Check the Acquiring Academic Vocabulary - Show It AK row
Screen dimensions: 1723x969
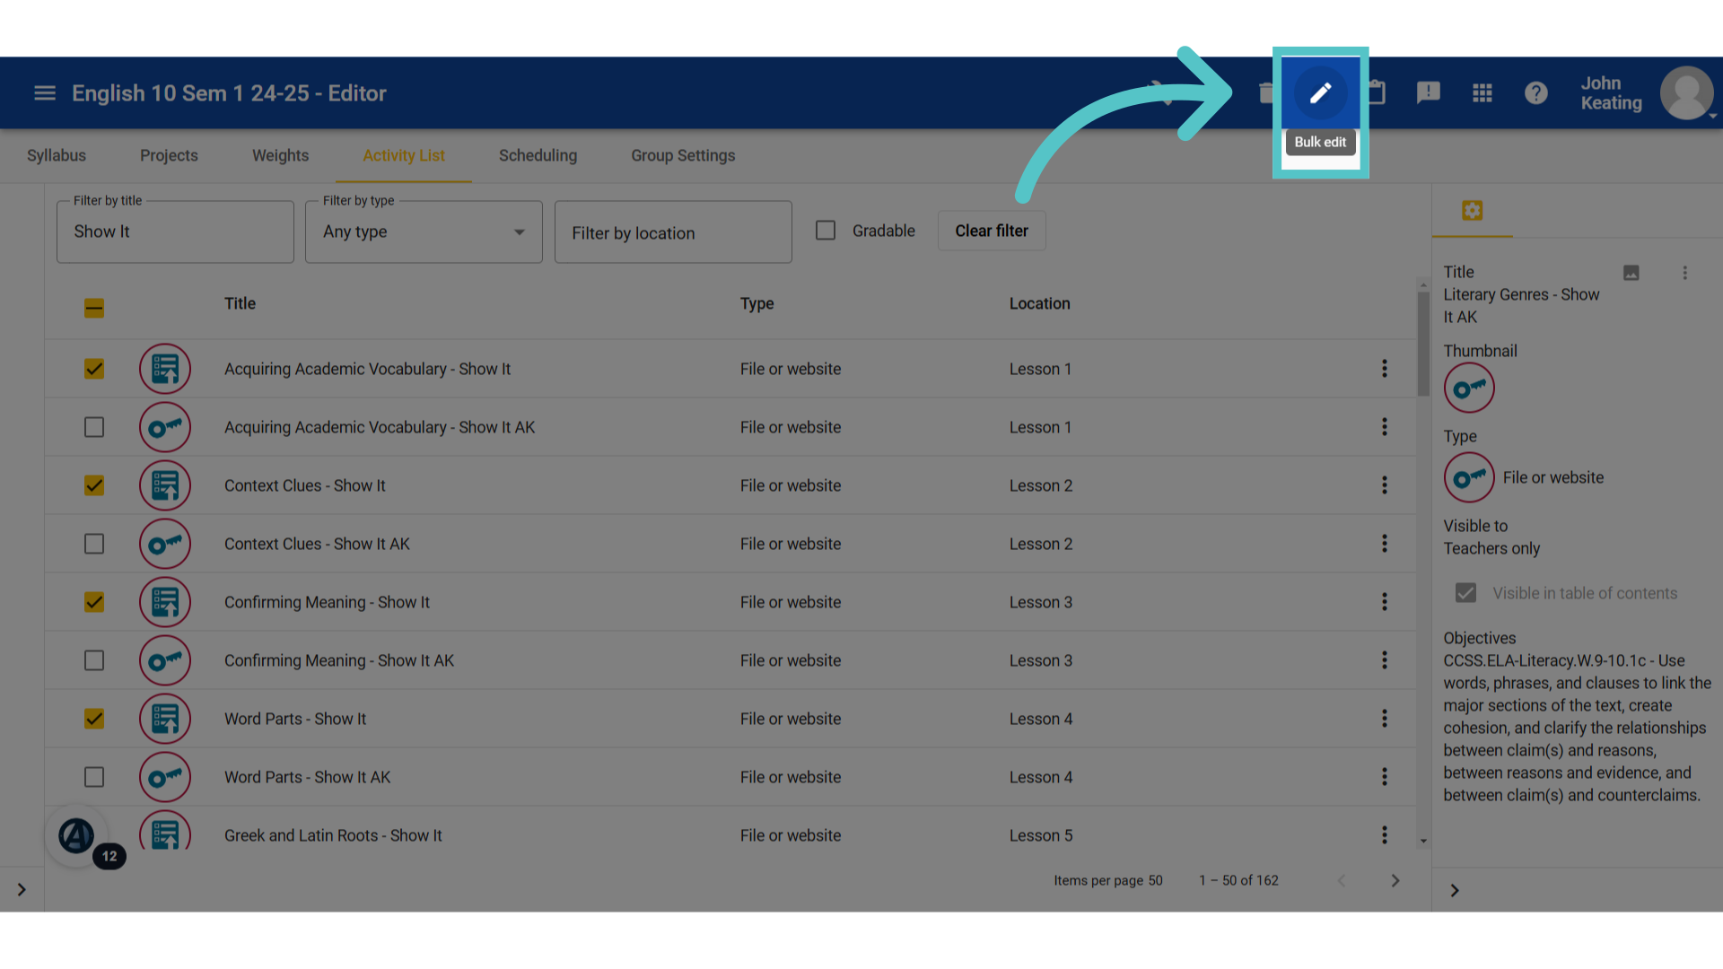[x=94, y=427]
